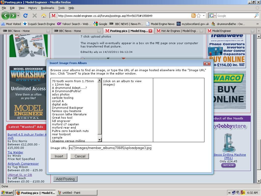261x196 pixels.
Task: Click the Home toolbar icon
Action: pos(44,16)
